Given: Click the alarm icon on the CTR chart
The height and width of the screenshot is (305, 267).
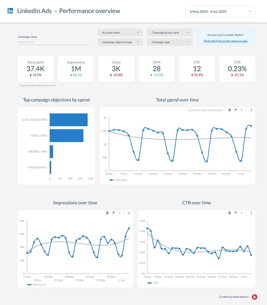Looking at the screenshot, I should click(x=229, y=213).
